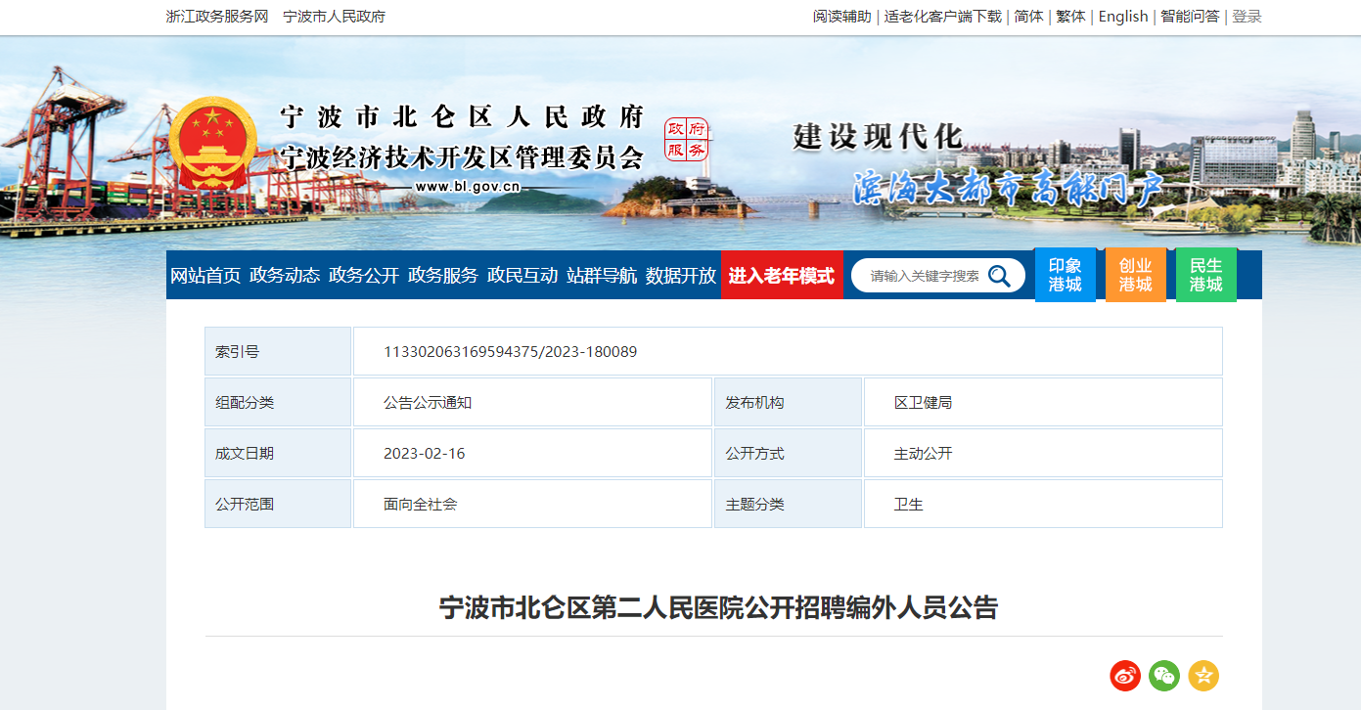The height and width of the screenshot is (710, 1361).
Task: Open the 创业港城 orange tile
Action: click(x=1135, y=275)
